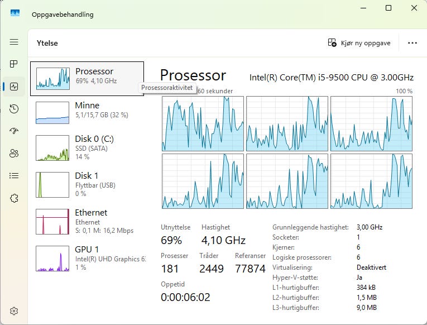Switch to the Minne resource view

(87, 113)
